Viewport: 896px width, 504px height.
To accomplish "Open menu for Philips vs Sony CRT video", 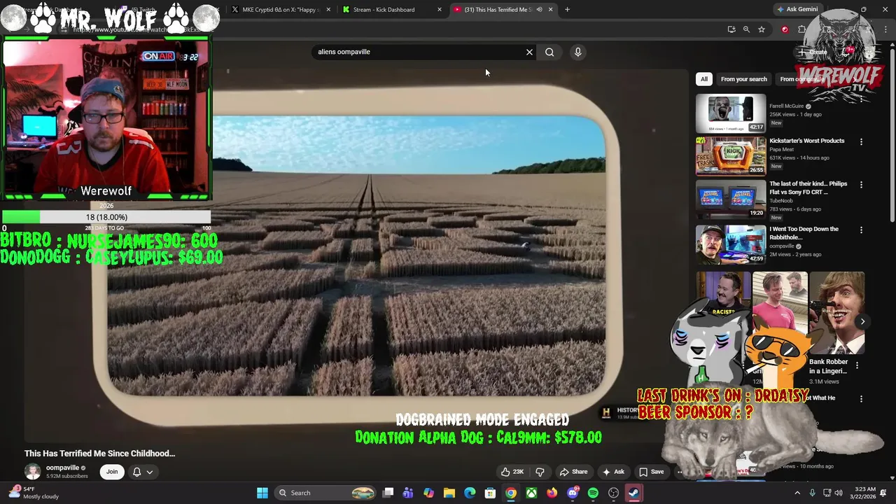I will pos(861,185).
